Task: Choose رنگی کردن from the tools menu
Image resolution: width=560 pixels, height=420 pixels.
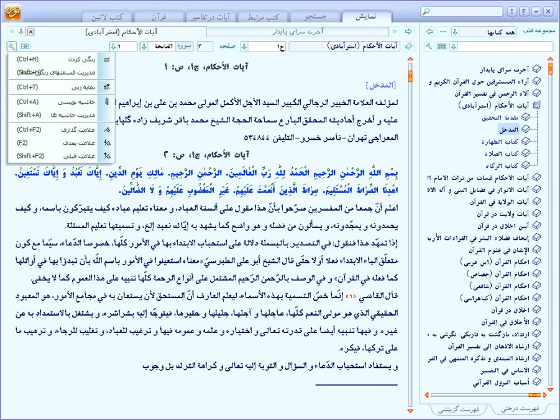Action: (x=61, y=59)
